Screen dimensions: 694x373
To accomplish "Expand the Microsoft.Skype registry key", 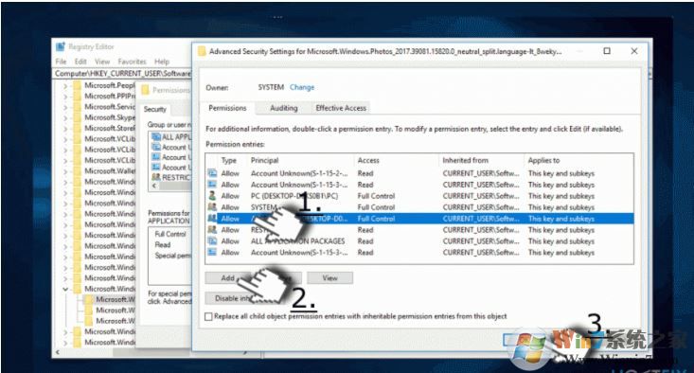I will coord(65,117).
